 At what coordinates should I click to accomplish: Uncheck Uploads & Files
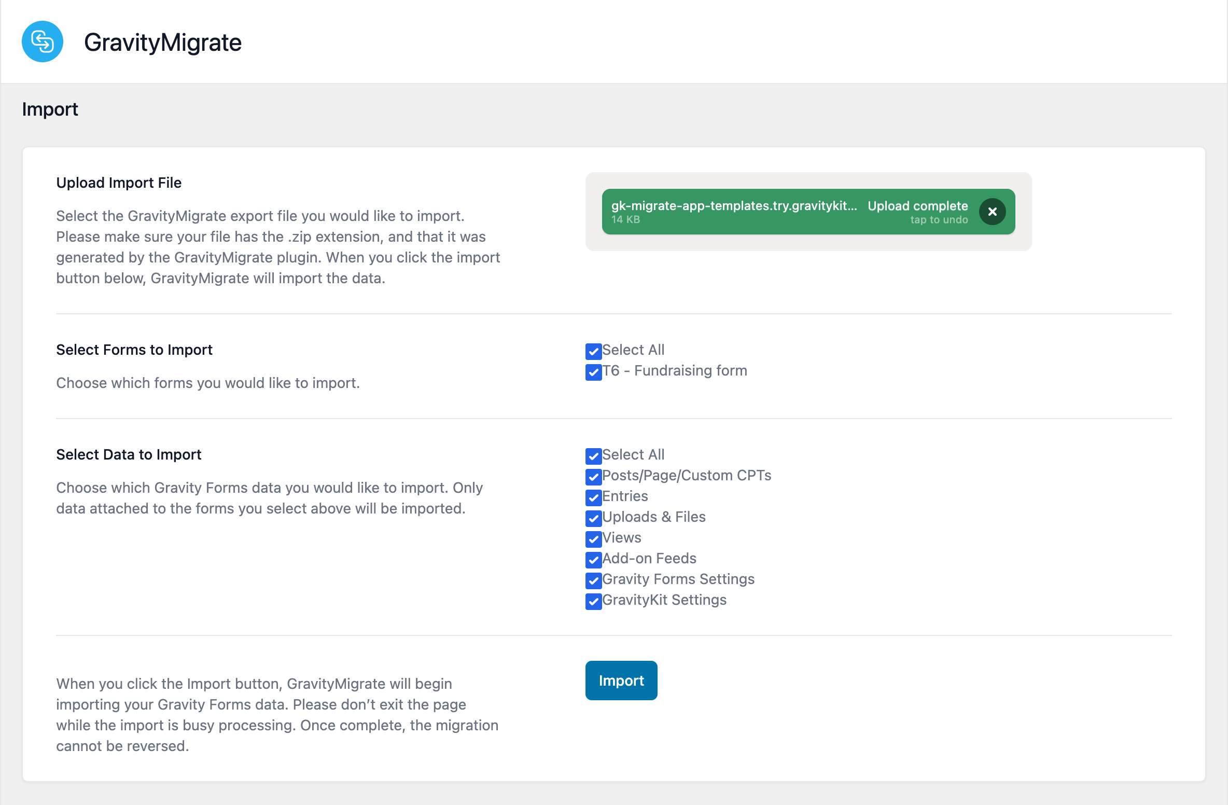click(x=593, y=519)
